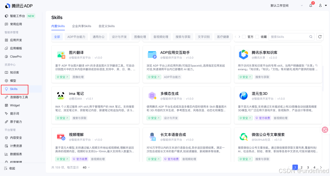330x176 pixels.
Task: Expand the 安全 badge on 混元生3D card
Action: pos(245,118)
